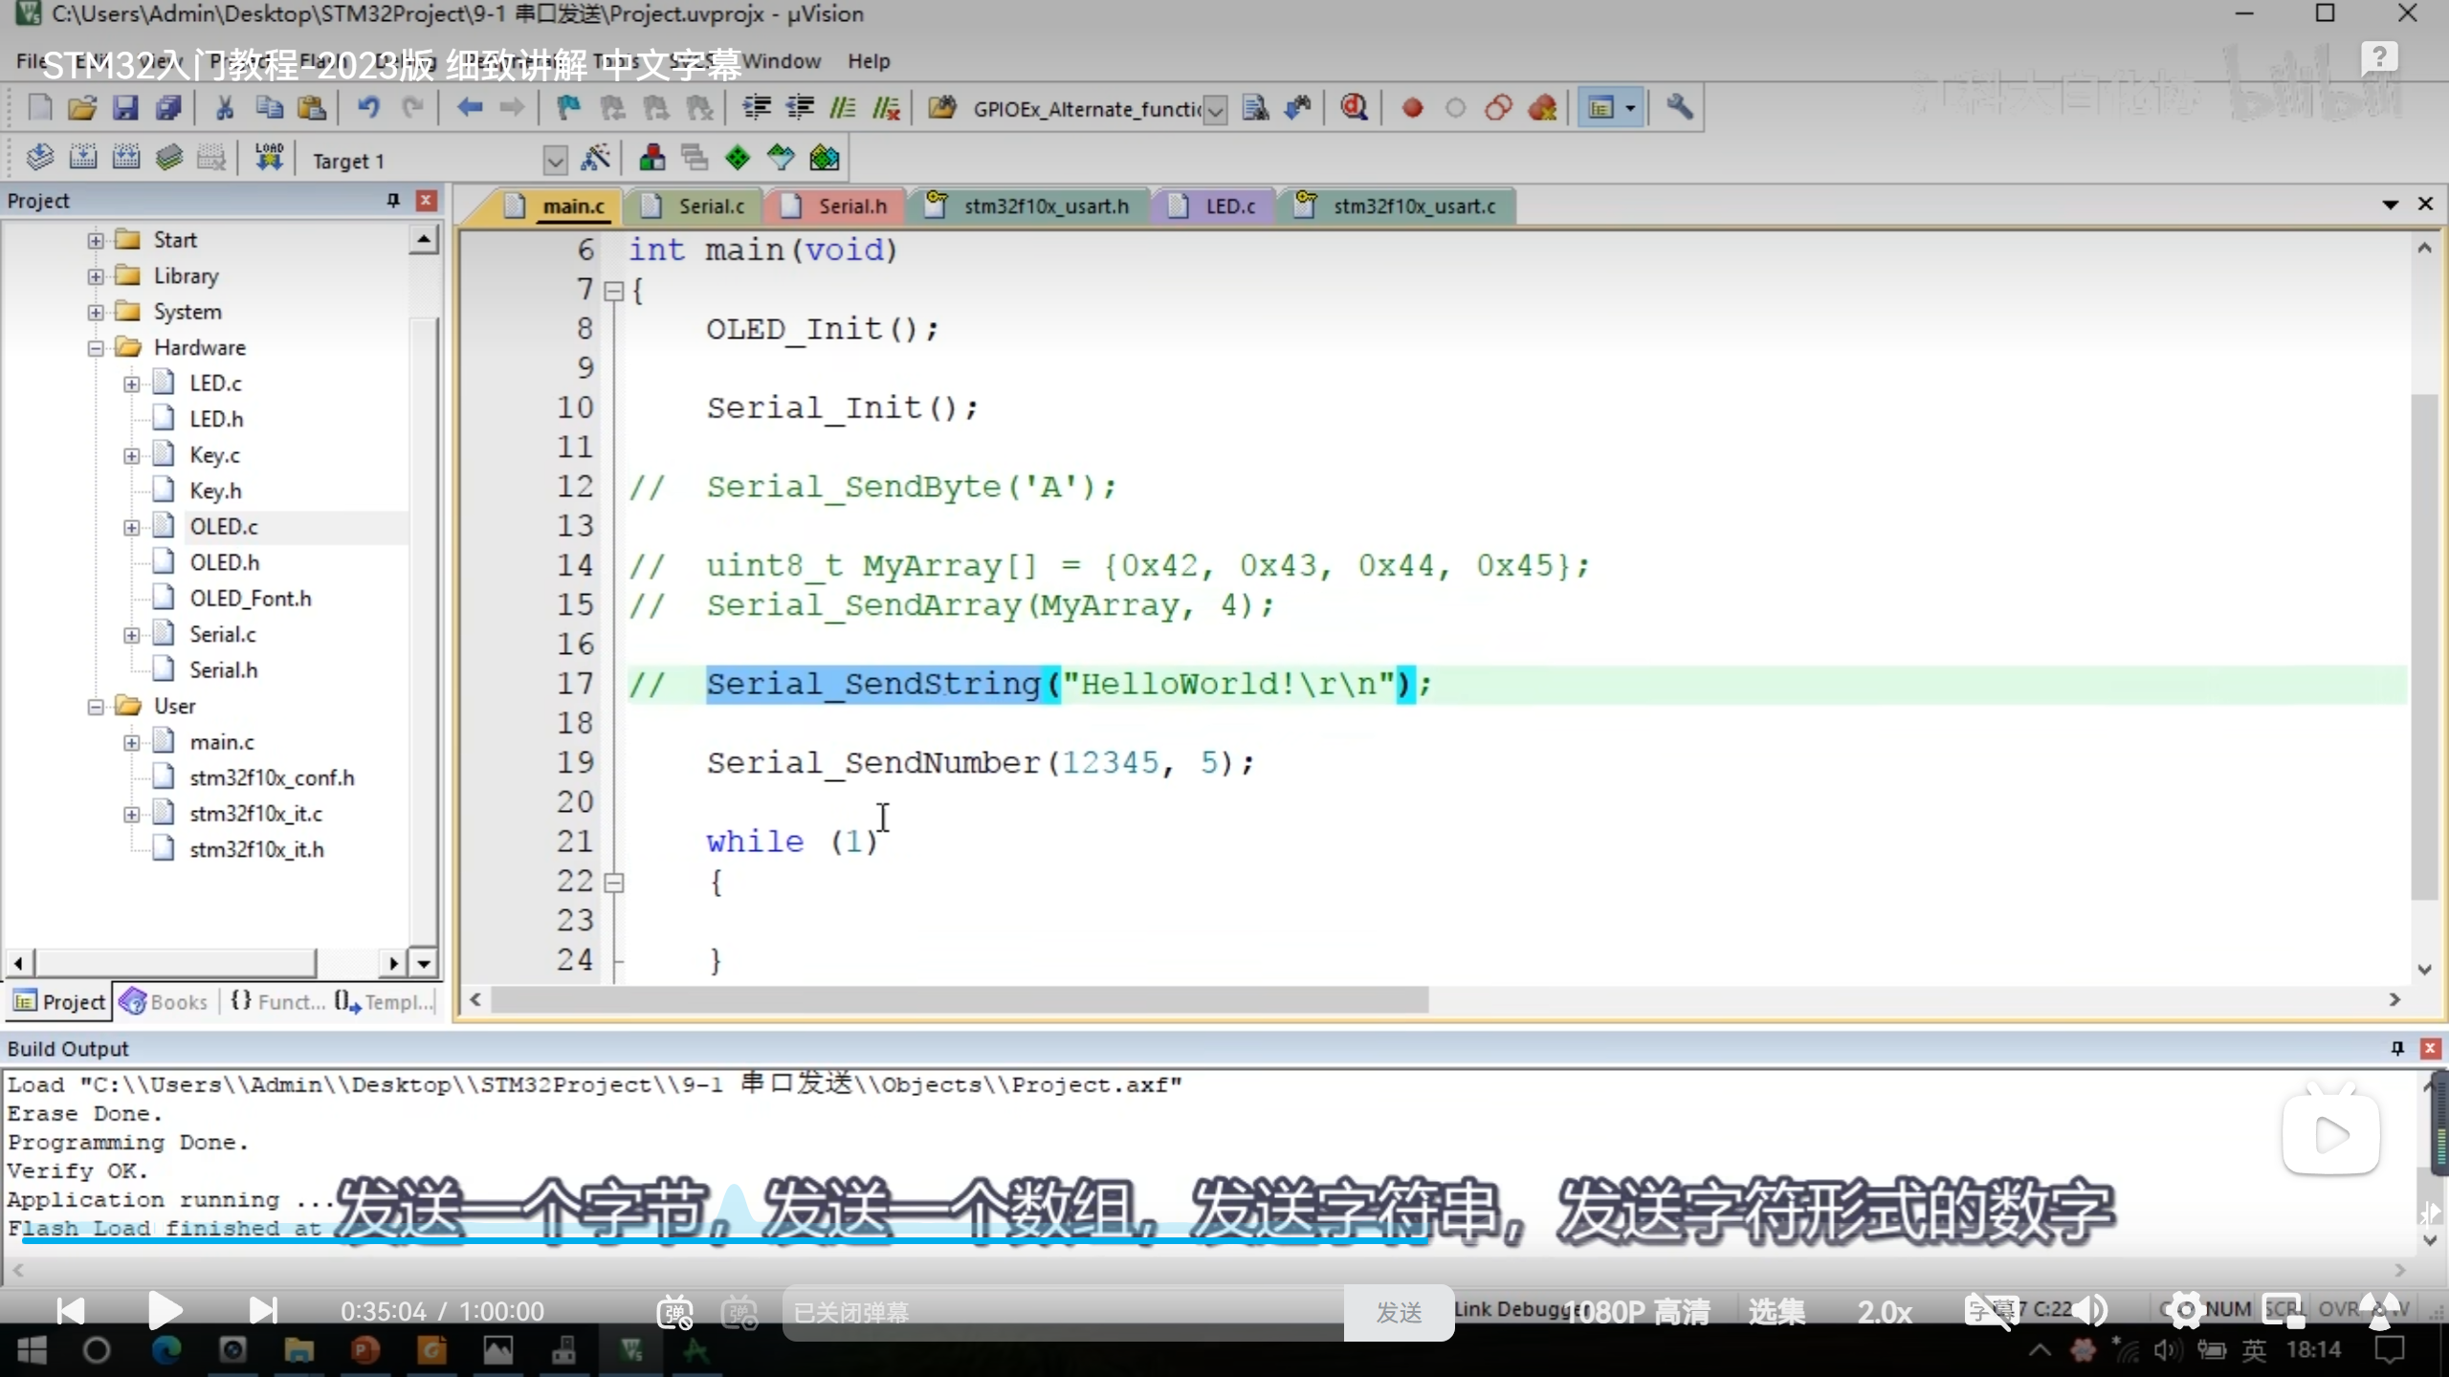Click the Save file toolbar icon
This screenshot has width=2449, height=1377.
[125, 108]
